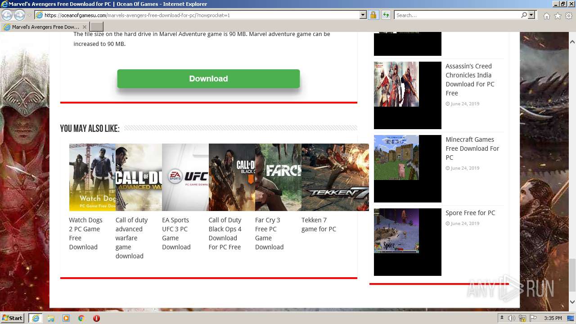
Task: Open the Call of Duty Advanced Warfare thumbnail
Action: point(139,177)
